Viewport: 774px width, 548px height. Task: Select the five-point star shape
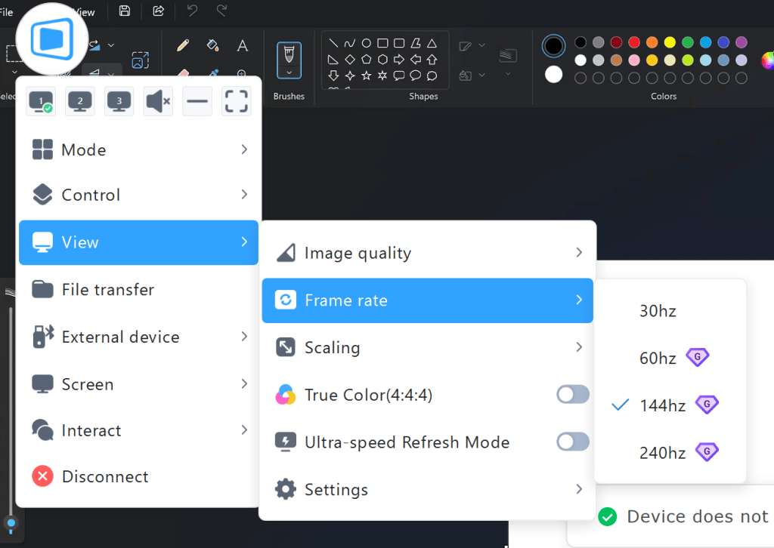367,76
